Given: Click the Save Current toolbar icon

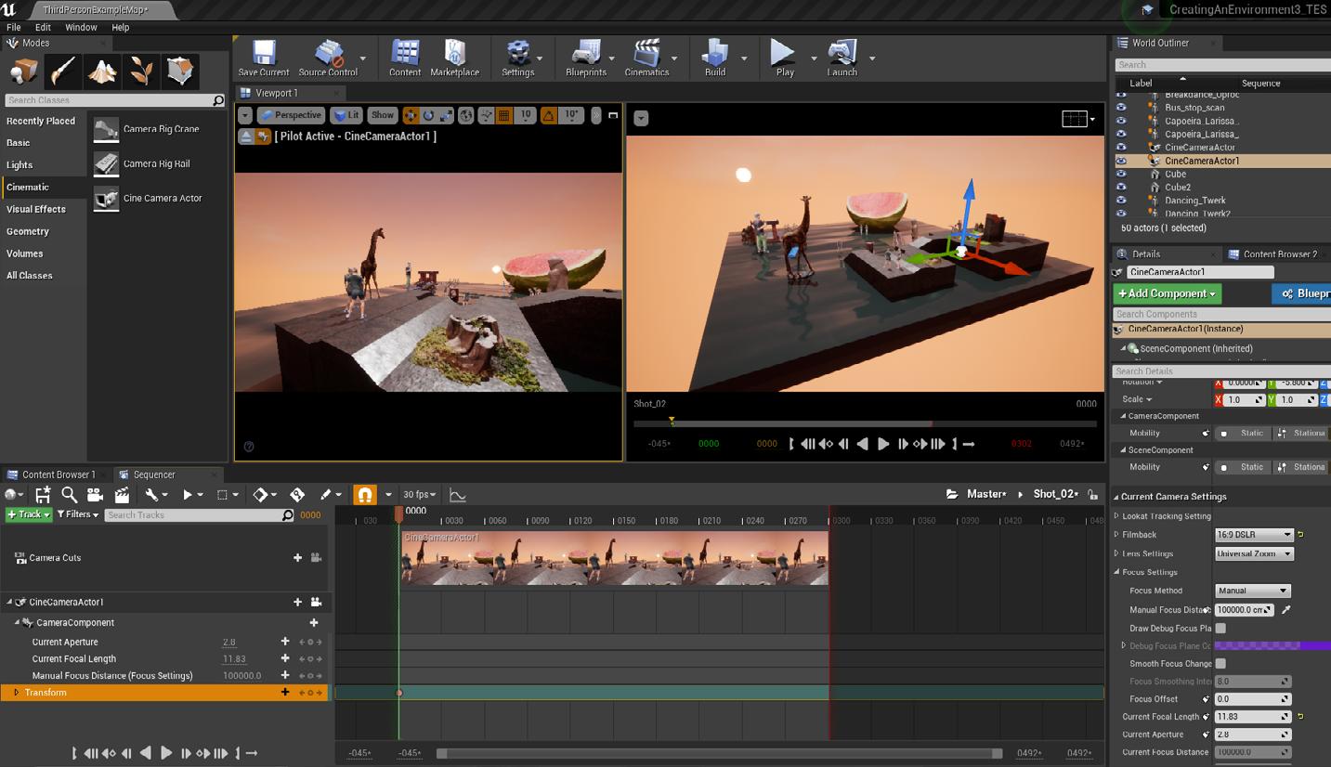Looking at the screenshot, I should 263,57.
